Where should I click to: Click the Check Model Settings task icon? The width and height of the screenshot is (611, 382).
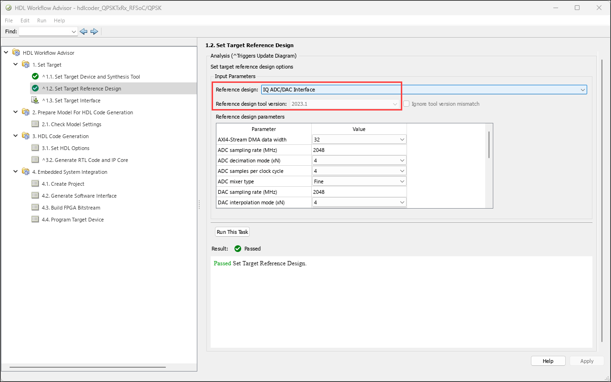(35, 124)
